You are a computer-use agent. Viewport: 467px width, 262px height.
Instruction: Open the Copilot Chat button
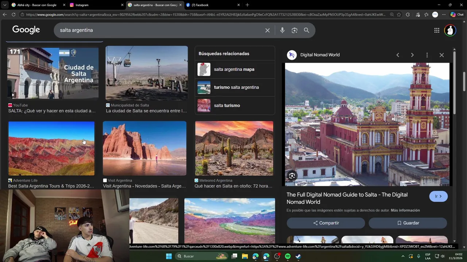(x=457, y=15)
